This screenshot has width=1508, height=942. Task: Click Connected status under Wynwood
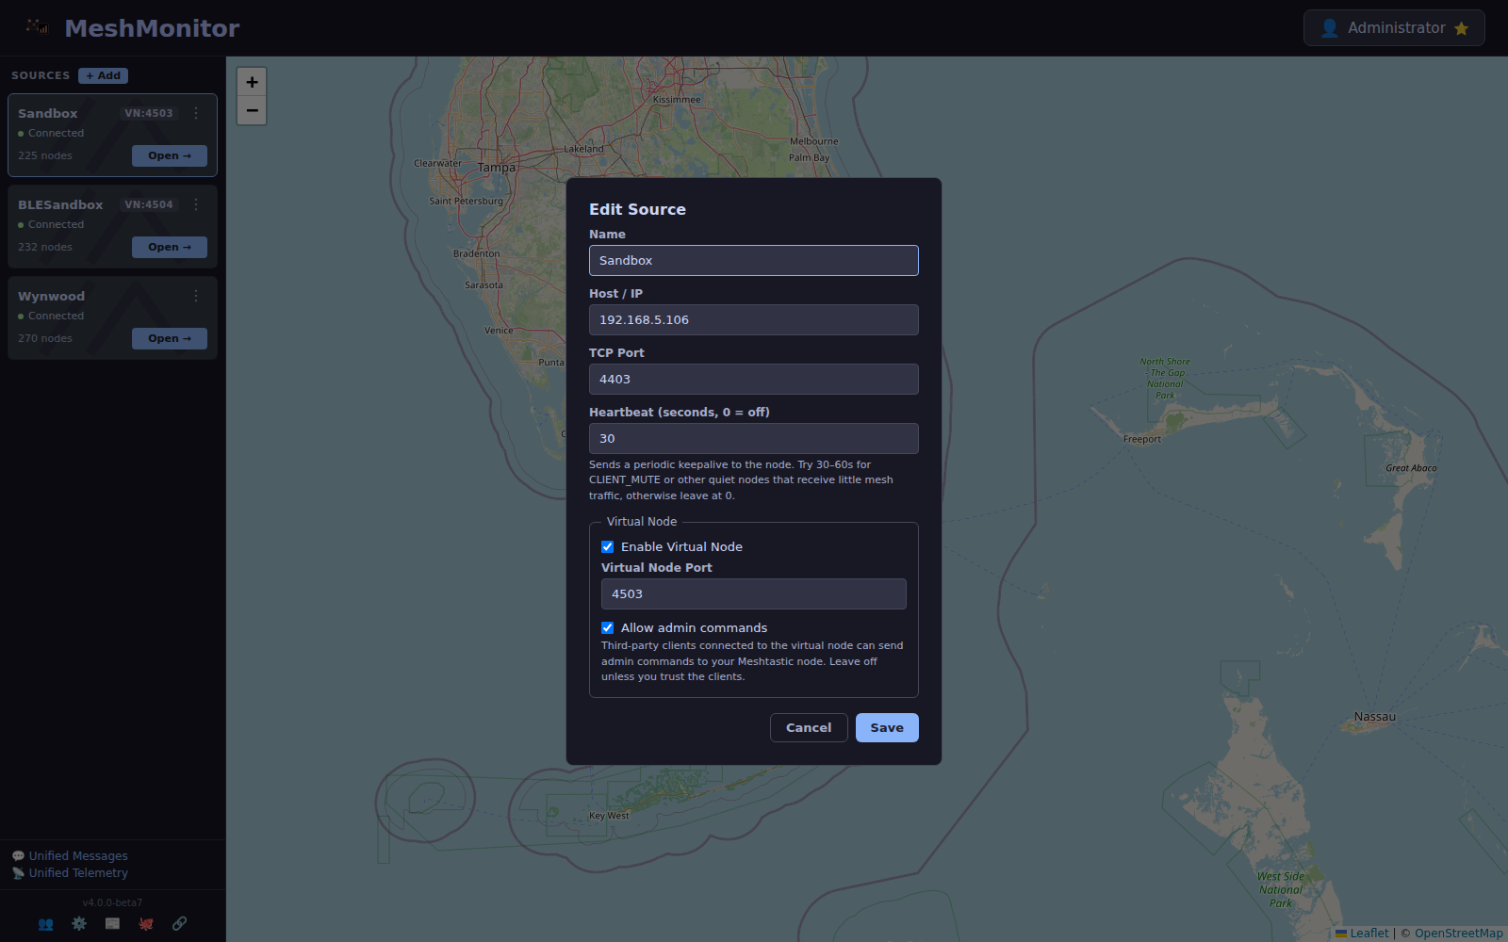[56, 316]
